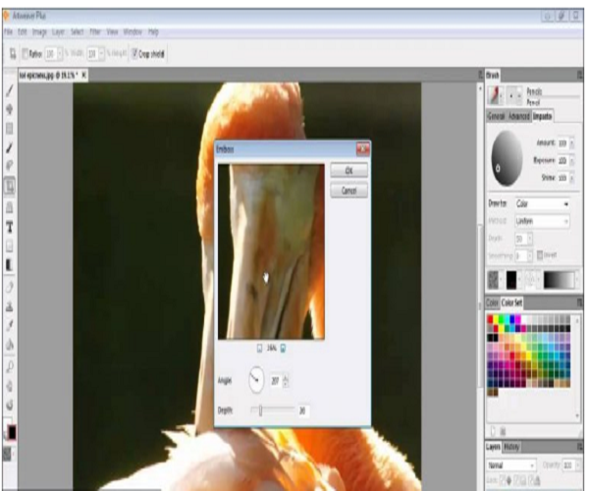Toggle the Invert checkbox in Impasto
589x491 pixels.
540,255
